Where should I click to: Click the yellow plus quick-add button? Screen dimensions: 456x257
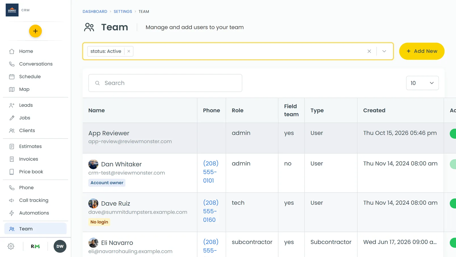click(35, 31)
